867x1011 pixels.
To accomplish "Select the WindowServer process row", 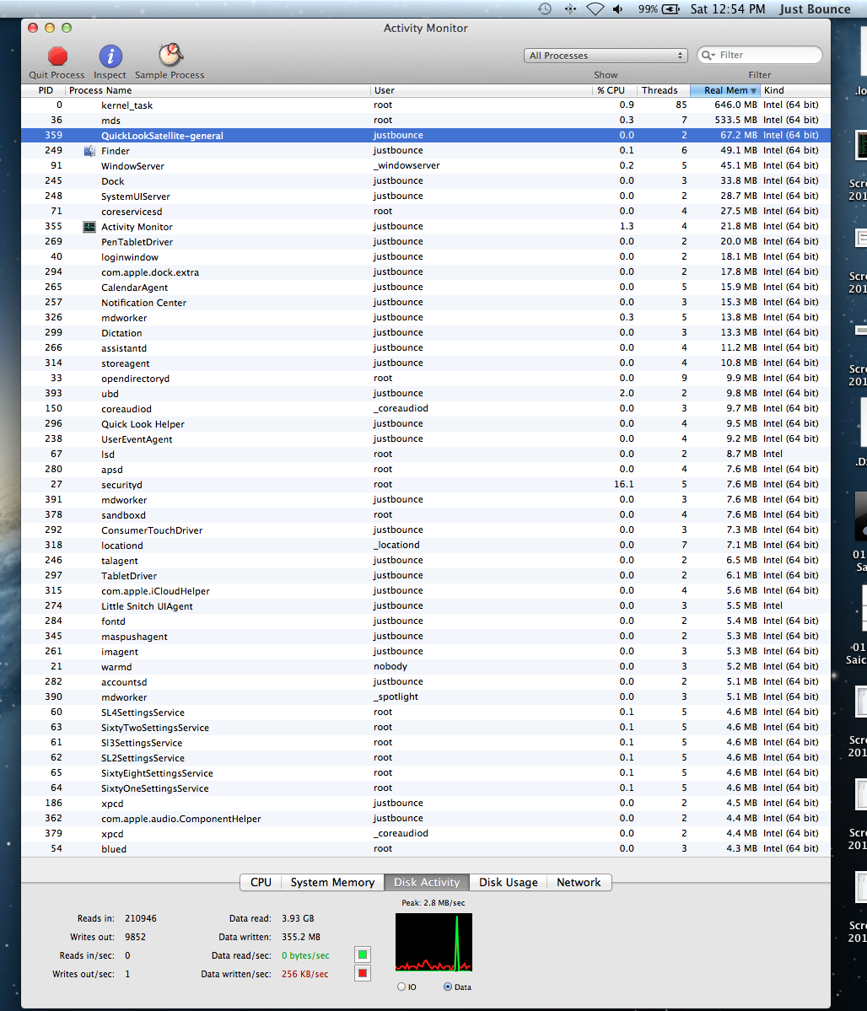I will click(426, 166).
